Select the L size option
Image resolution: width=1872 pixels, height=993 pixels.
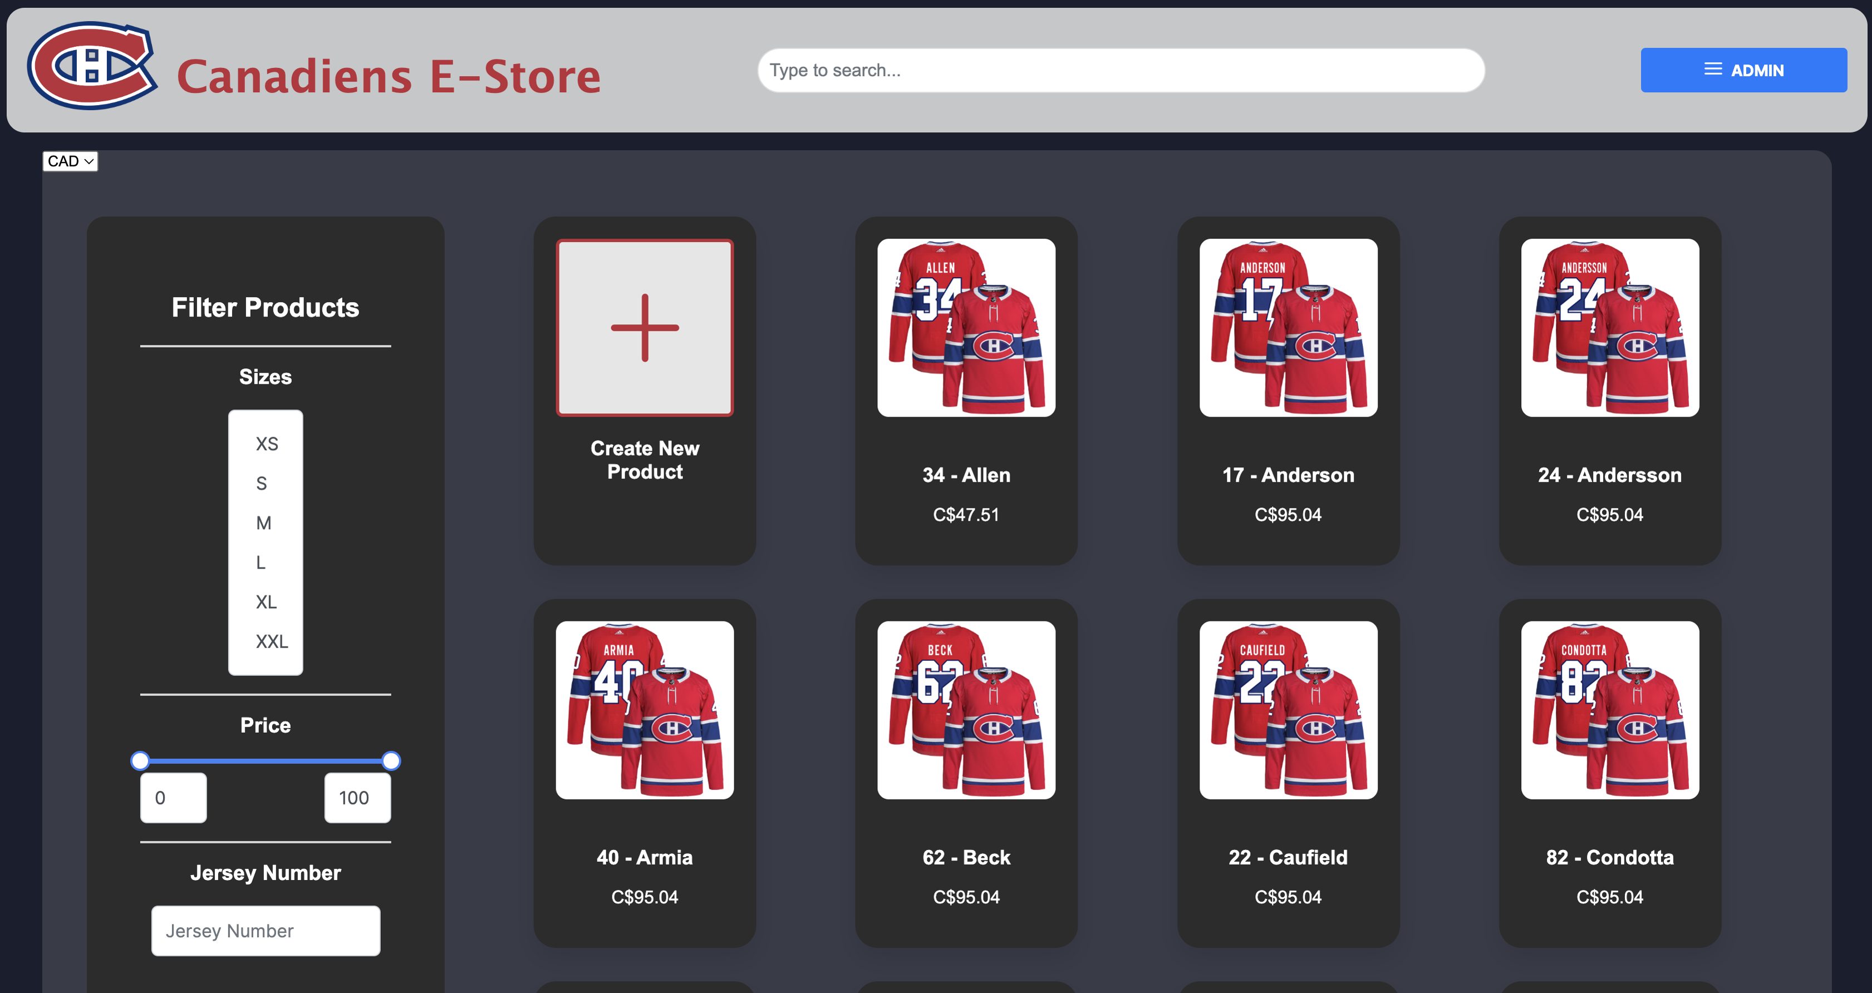click(x=262, y=562)
